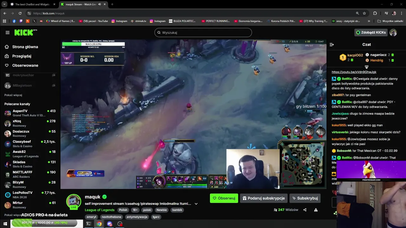Click the browser back arrow
The width and height of the screenshot is (406, 228).
tap(5, 13)
